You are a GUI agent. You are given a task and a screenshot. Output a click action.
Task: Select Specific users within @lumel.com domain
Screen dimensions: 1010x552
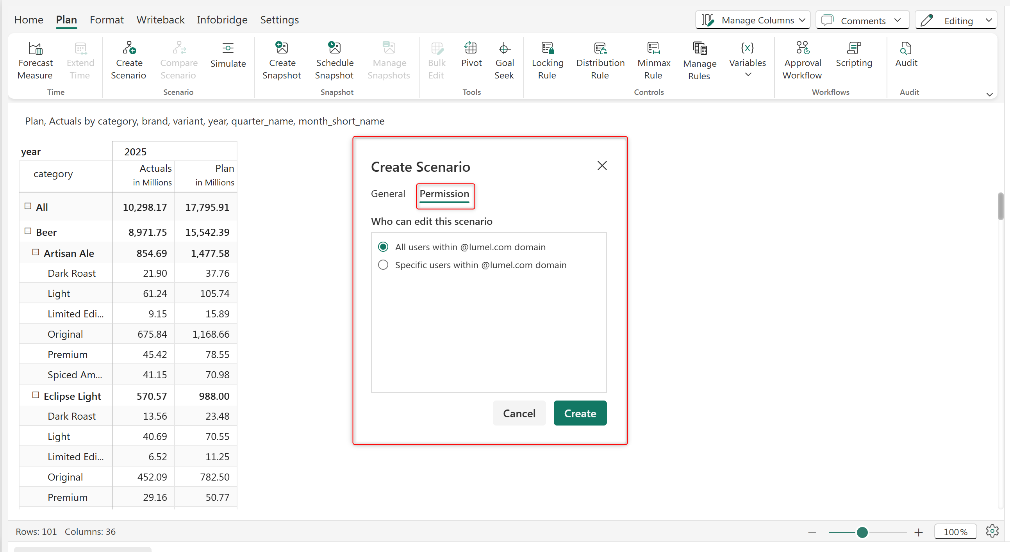[x=383, y=265]
